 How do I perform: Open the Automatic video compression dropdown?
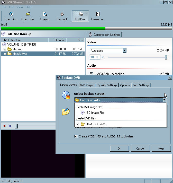124,51
